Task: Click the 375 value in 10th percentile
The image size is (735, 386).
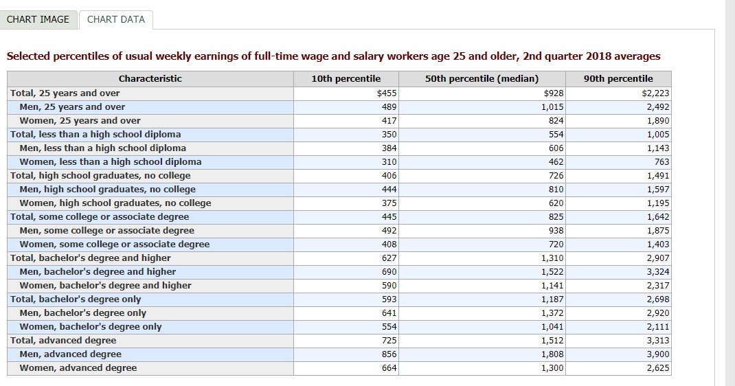Action: [x=389, y=203]
